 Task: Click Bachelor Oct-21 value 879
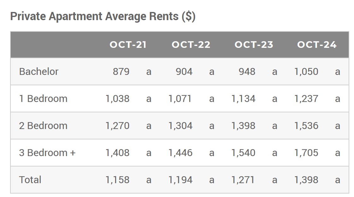[121, 72]
